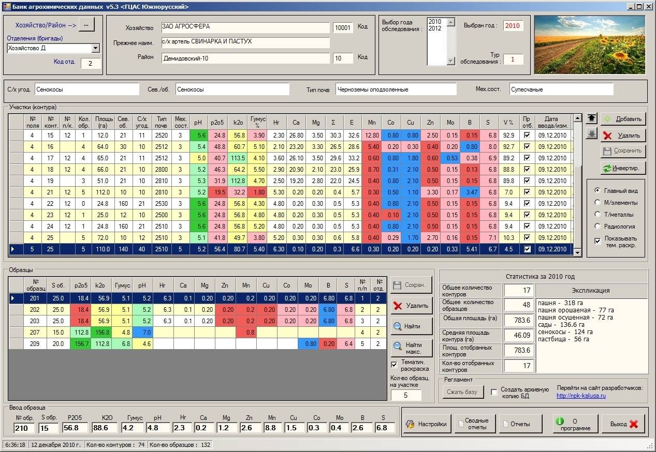Click the Mn column header in contours table
Viewport: 656px width, 452px height.
pyautogui.click(x=371, y=123)
